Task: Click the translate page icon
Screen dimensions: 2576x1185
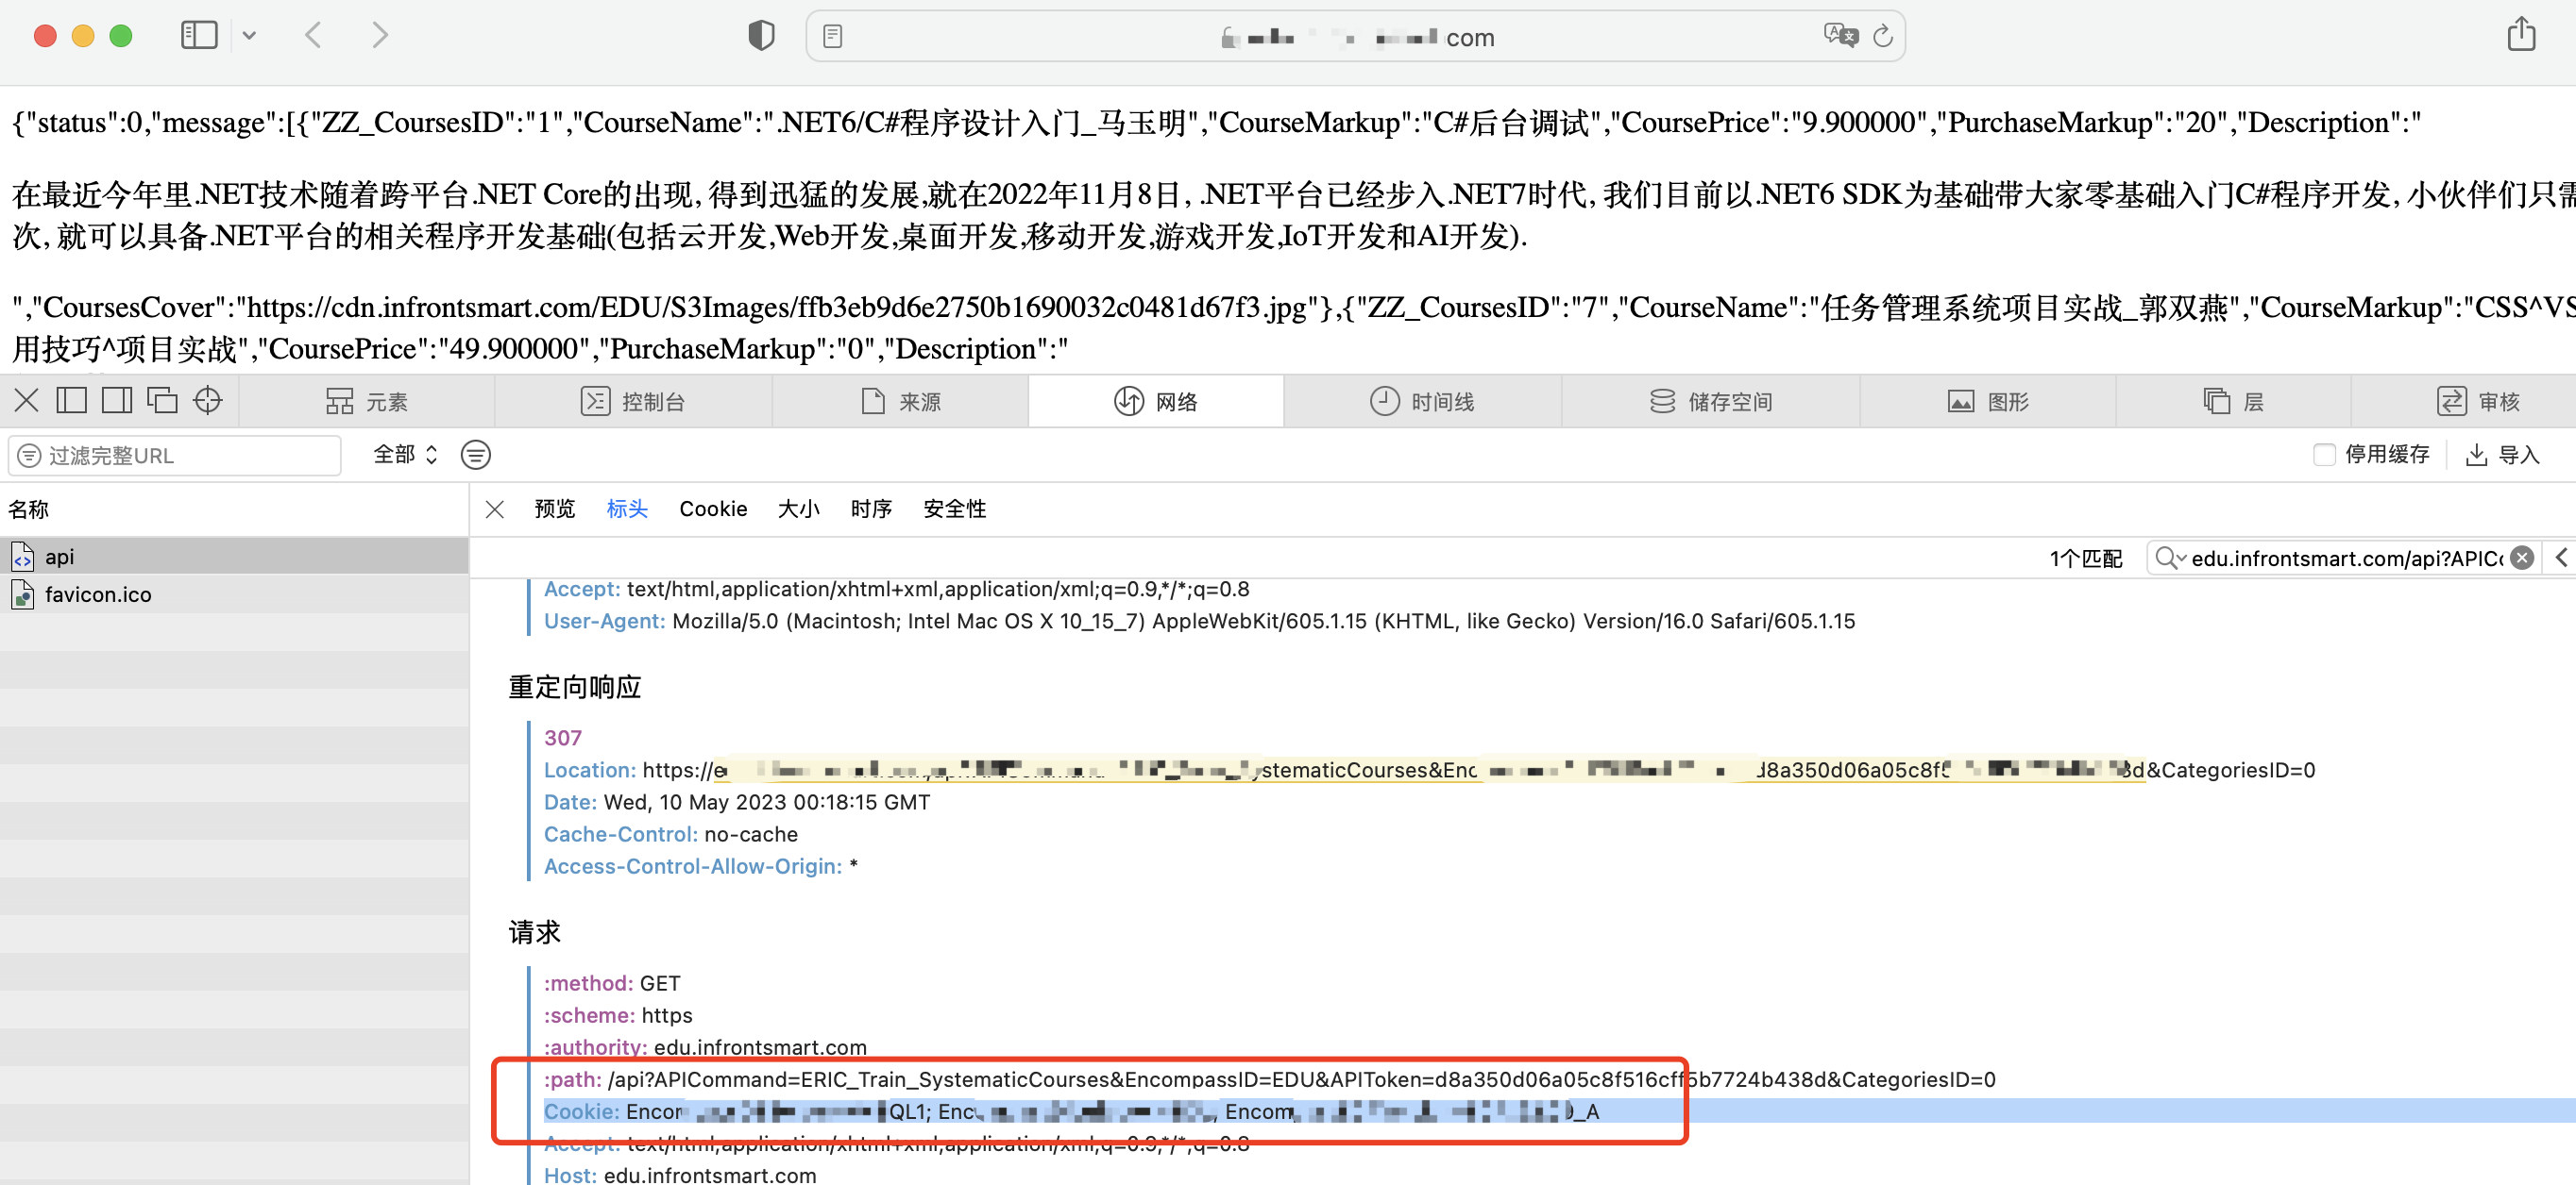Action: click(1839, 36)
